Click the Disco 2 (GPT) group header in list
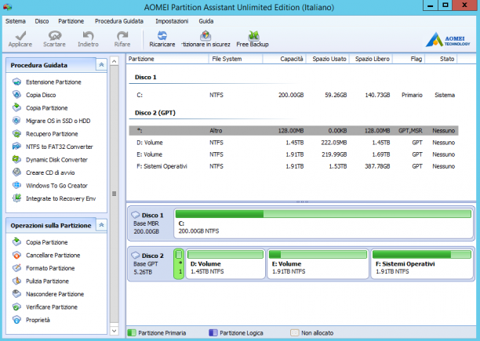The height and width of the screenshot is (341, 480). [x=155, y=113]
